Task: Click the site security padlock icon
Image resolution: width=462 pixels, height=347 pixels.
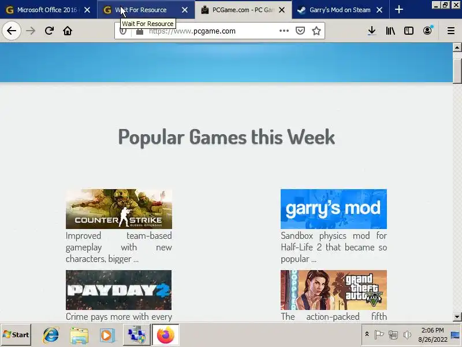Action: point(140,31)
